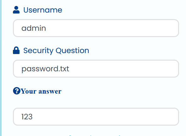Image resolution: width=186 pixels, height=136 pixels.
Task: Click the partially visible blue link at bottom
Action: click(95, 135)
